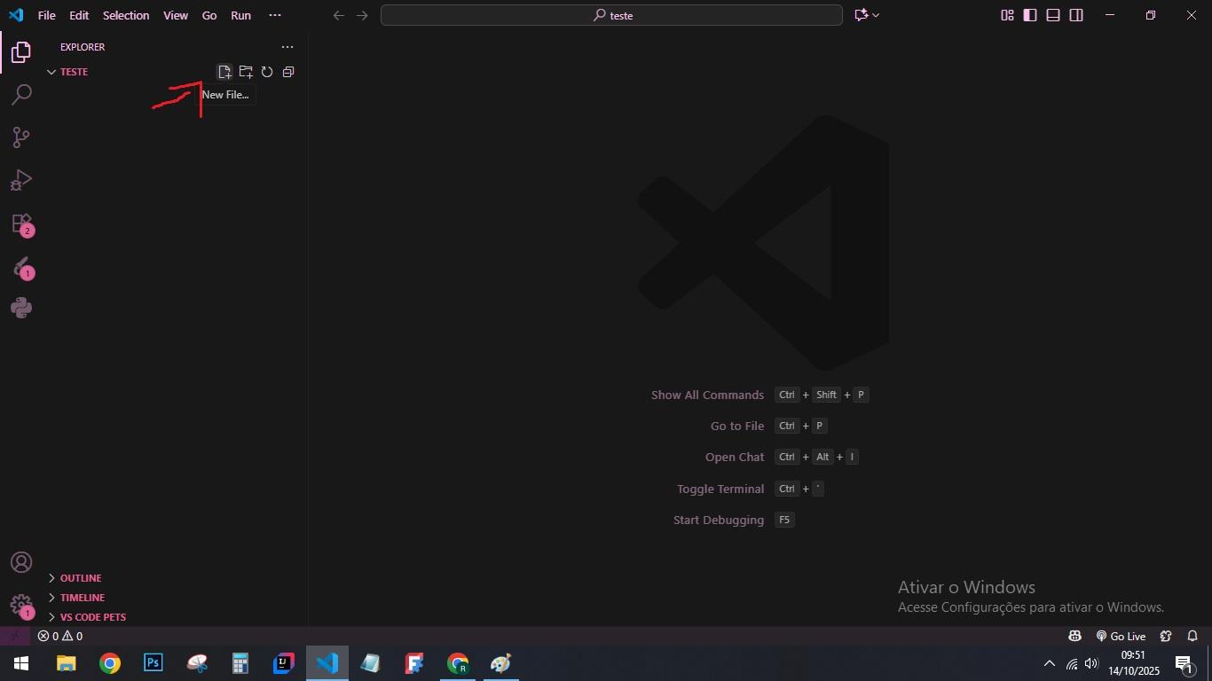Open the Manage gear icon

(x=21, y=607)
